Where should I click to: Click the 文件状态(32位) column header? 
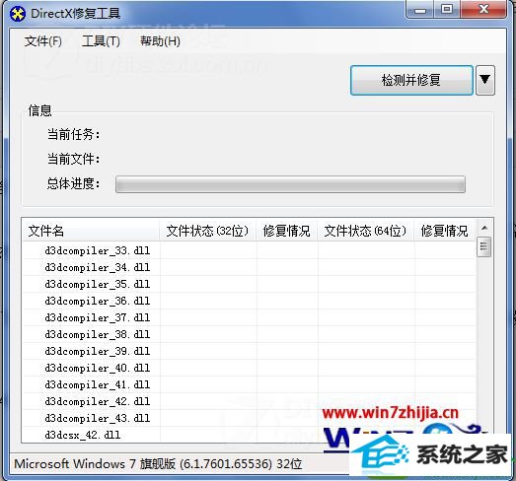click(207, 231)
